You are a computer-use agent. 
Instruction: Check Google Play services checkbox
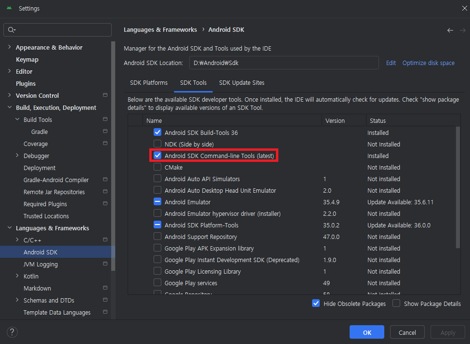point(157,282)
